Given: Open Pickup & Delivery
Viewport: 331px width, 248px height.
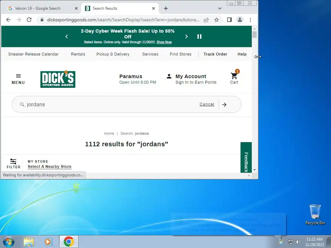Looking at the screenshot, I should pyautogui.click(x=113, y=54).
